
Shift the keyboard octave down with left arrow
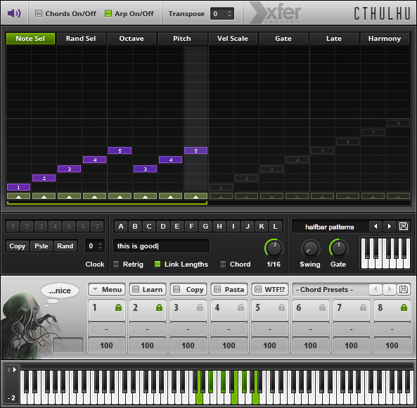pyautogui.click(x=8, y=369)
